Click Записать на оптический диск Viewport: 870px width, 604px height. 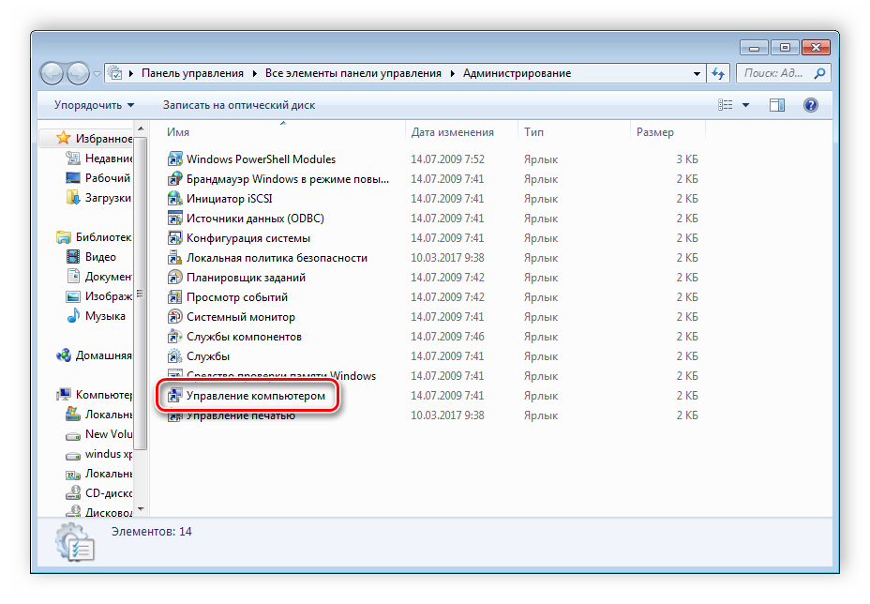(x=238, y=105)
